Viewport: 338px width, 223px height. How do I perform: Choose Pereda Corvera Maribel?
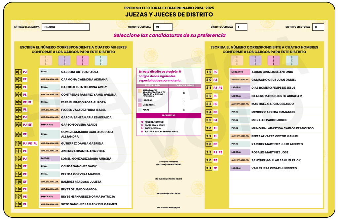[81, 174]
